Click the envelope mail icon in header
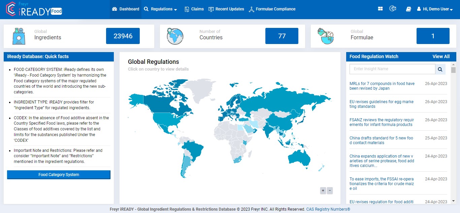This screenshot has width=460, height=213. click(x=392, y=9)
